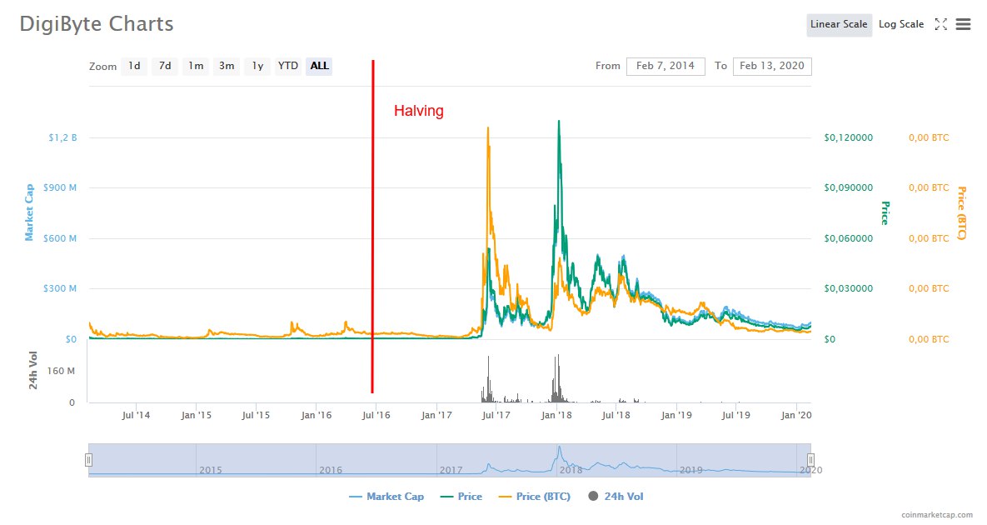Click the $600 M axis label
Screen dimensions: 987x525
point(60,238)
